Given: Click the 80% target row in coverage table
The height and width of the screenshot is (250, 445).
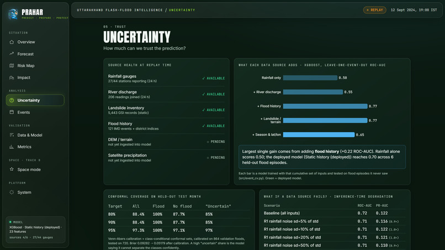Looking at the screenshot, I should click(x=179, y=214).
